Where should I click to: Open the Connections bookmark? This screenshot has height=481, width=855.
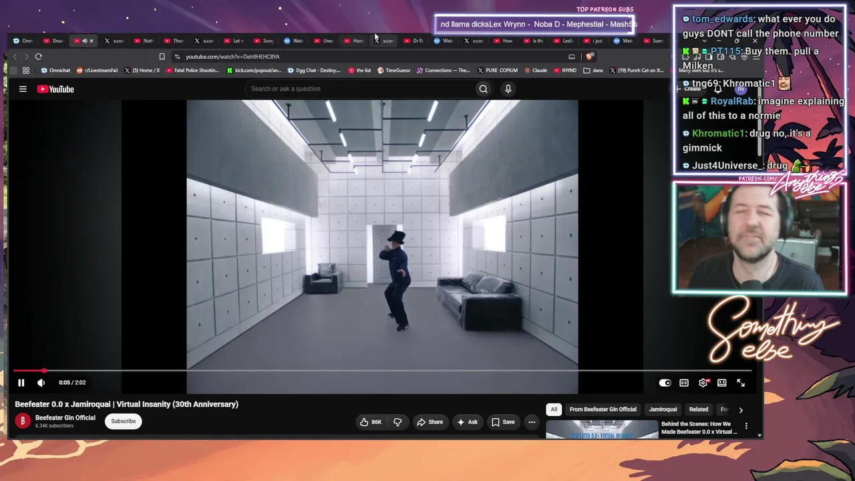click(x=444, y=70)
